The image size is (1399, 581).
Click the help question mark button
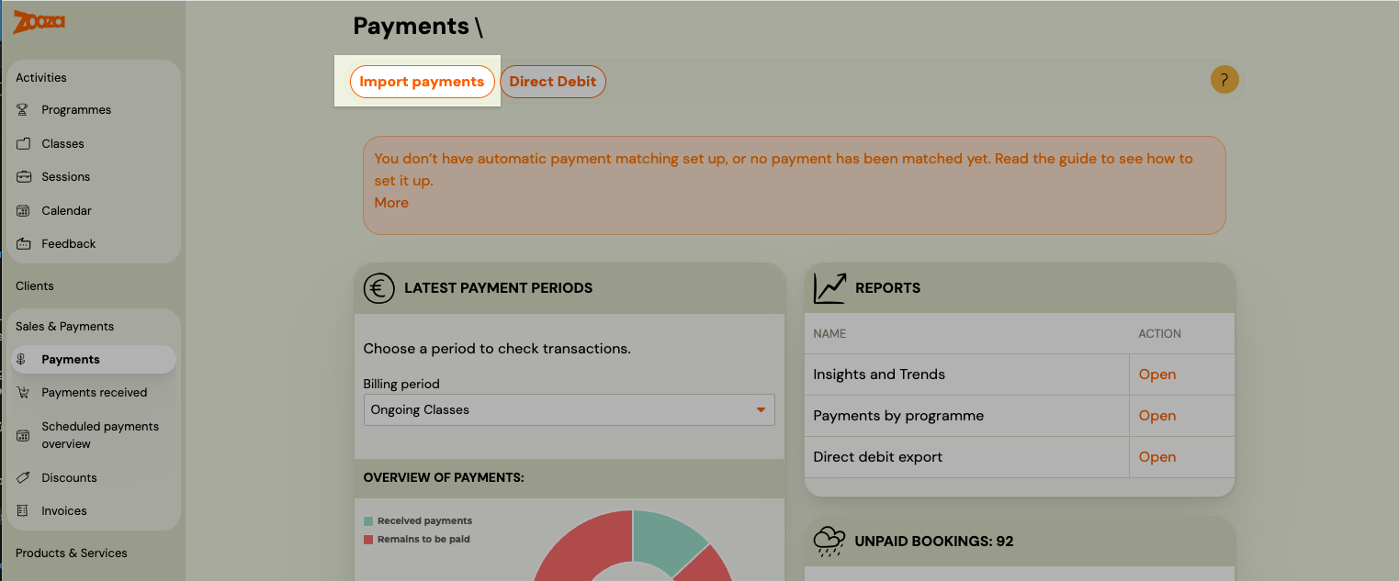tap(1224, 80)
